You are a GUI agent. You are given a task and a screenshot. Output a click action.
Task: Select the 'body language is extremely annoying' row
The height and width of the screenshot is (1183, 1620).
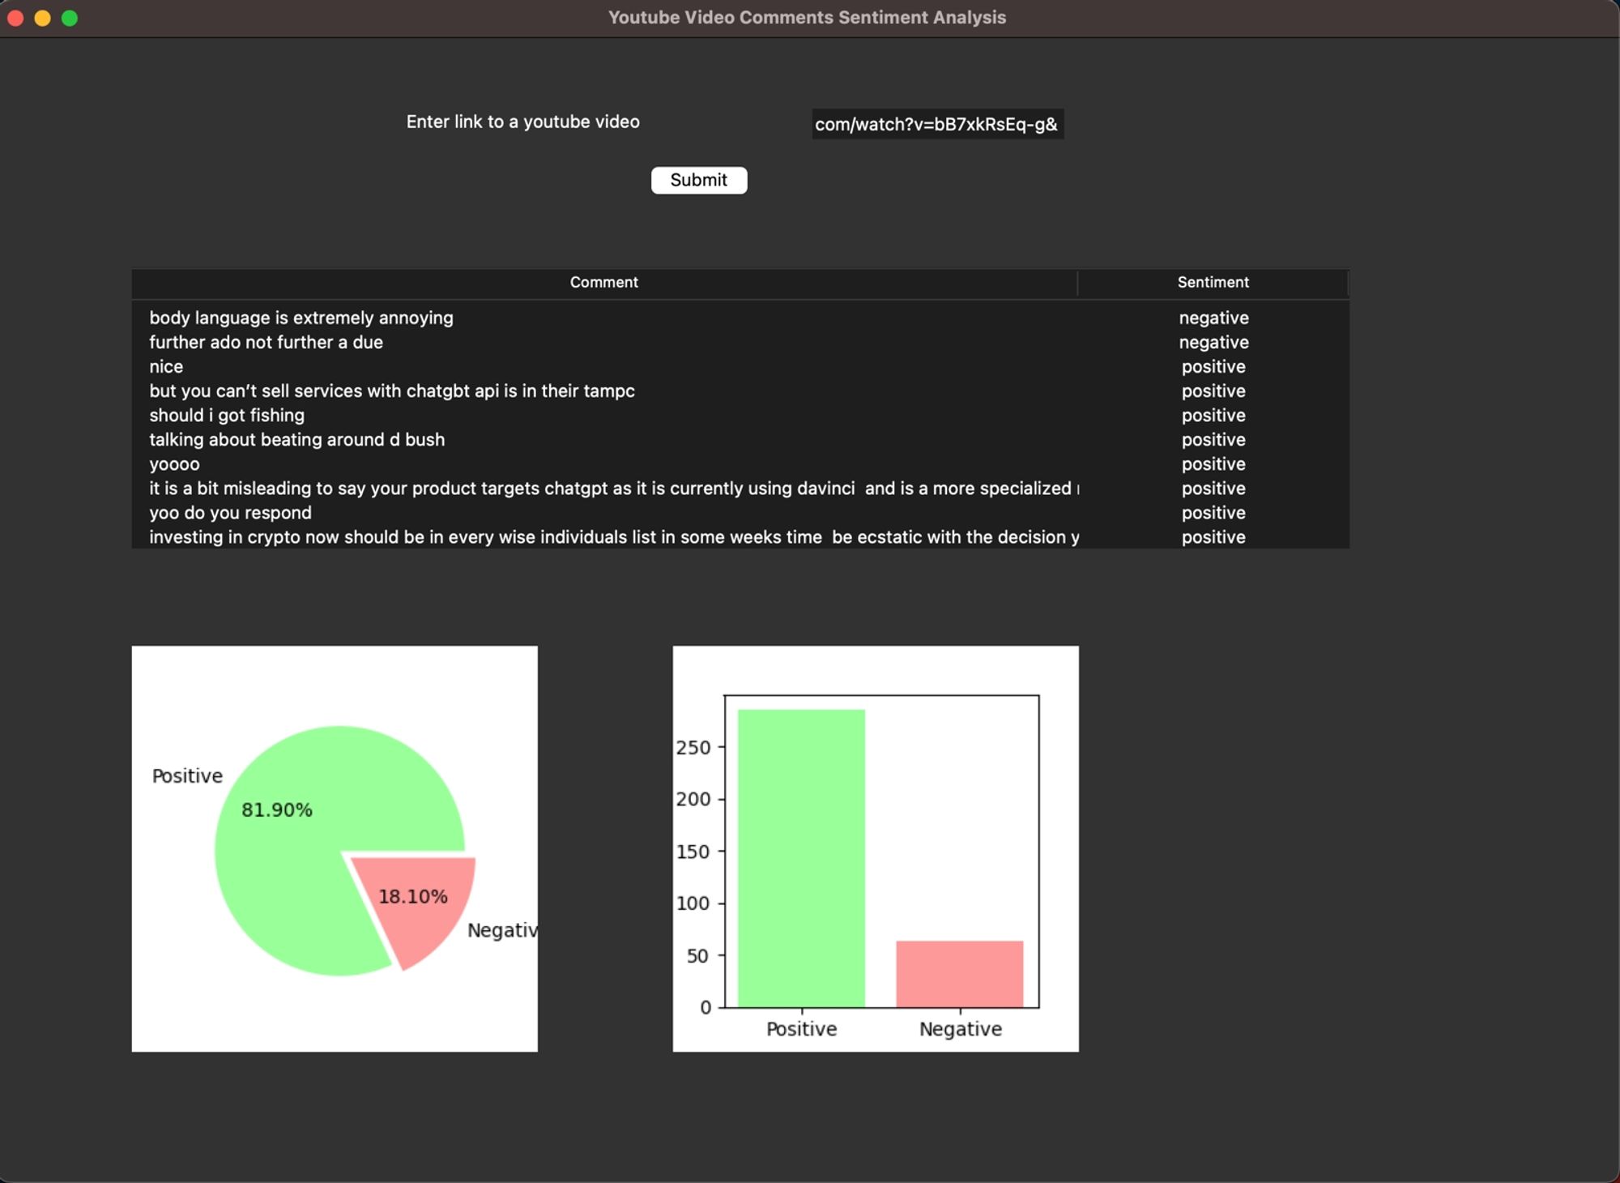[301, 318]
